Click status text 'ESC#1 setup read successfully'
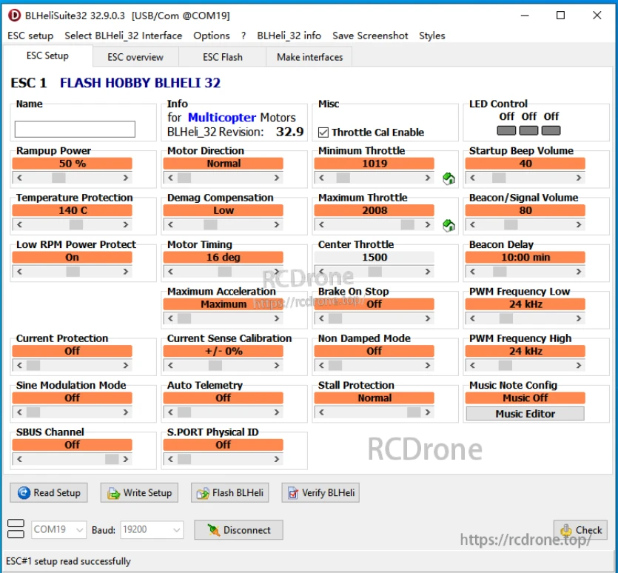The image size is (618, 573). (68, 561)
